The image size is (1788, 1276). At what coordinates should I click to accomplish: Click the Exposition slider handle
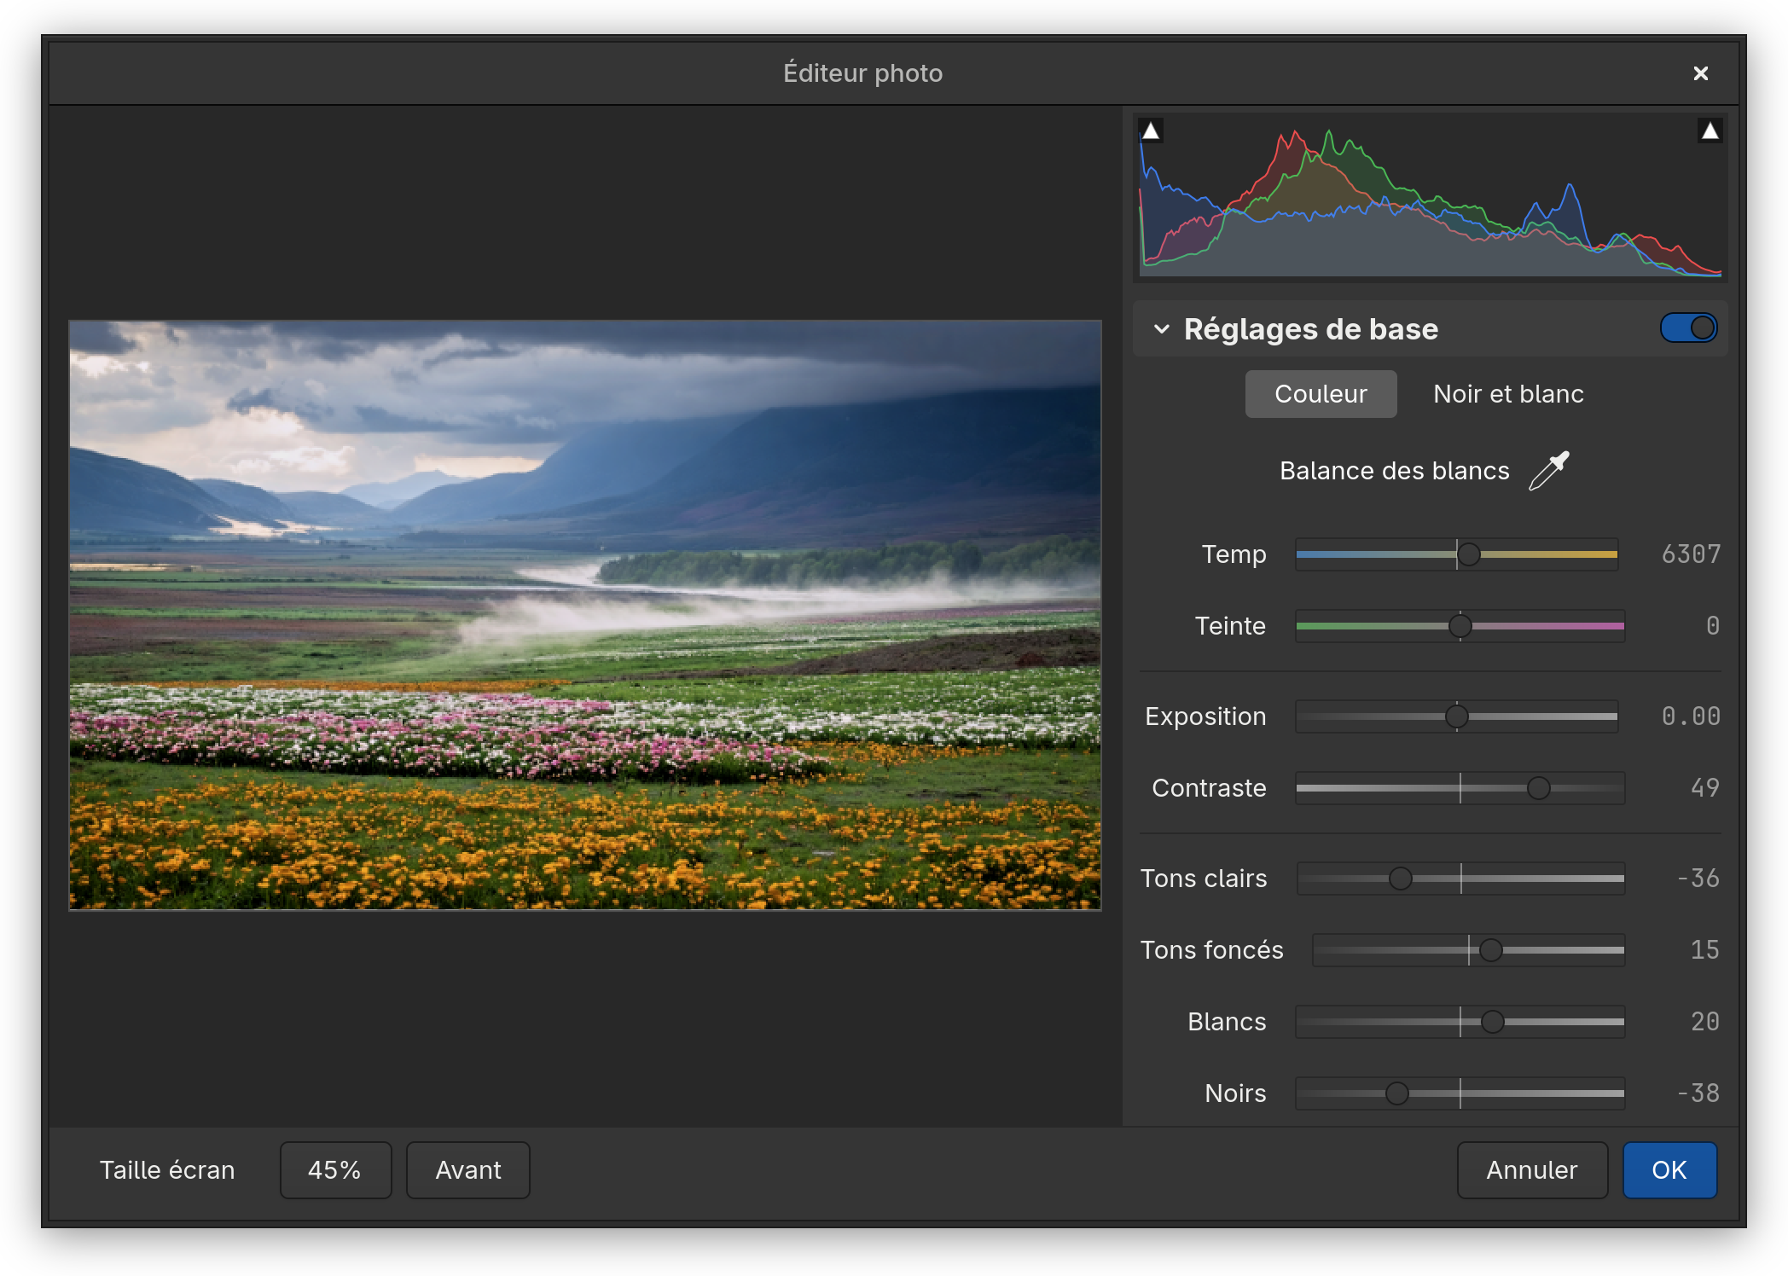(x=1456, y=716)
